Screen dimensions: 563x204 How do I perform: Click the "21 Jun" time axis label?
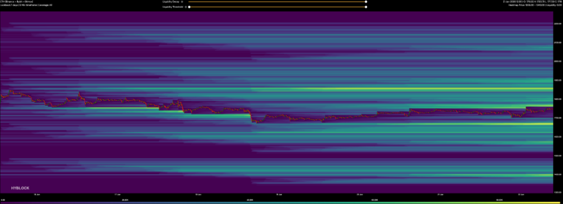coord(441,195)
